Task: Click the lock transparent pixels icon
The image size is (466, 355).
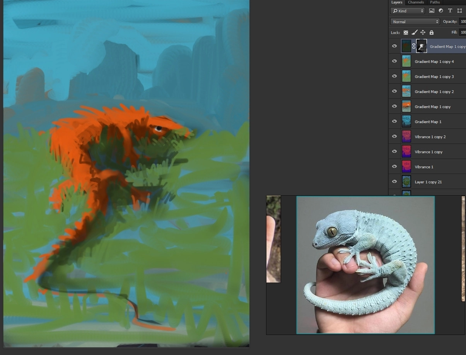Action: pyautogui.click(x=406, y=33)
